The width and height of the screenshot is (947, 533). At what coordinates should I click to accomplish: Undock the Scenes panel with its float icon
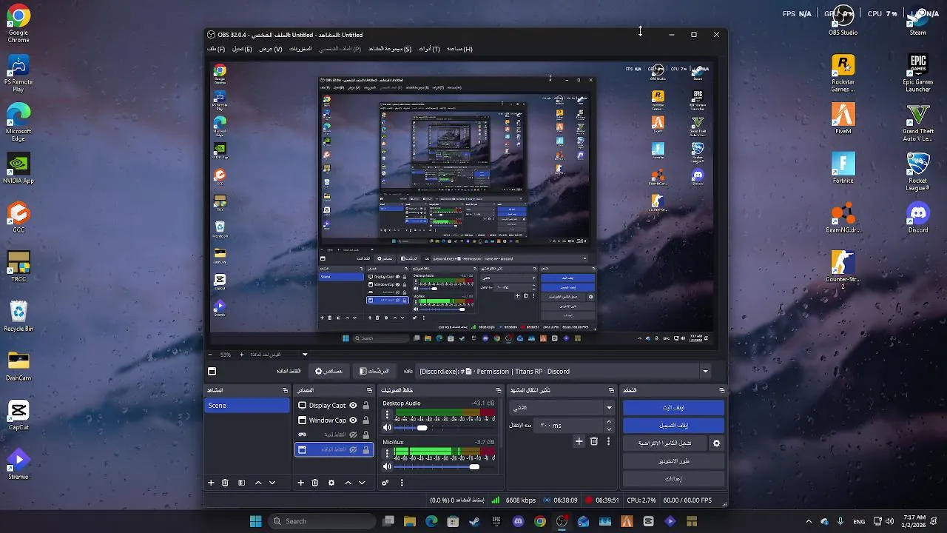[x=285, y=390]
